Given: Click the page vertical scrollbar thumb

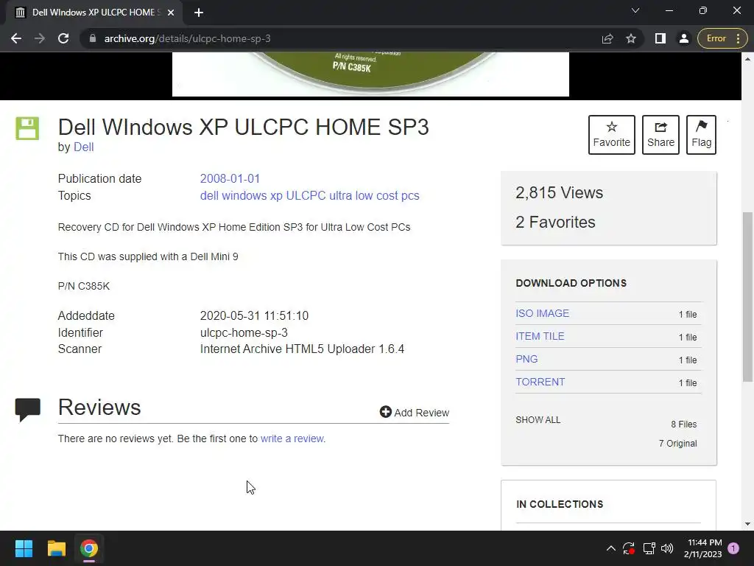Looking at the screenshot, I should (748, 296).
